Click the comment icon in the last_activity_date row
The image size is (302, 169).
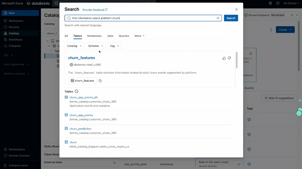point(249,164)
